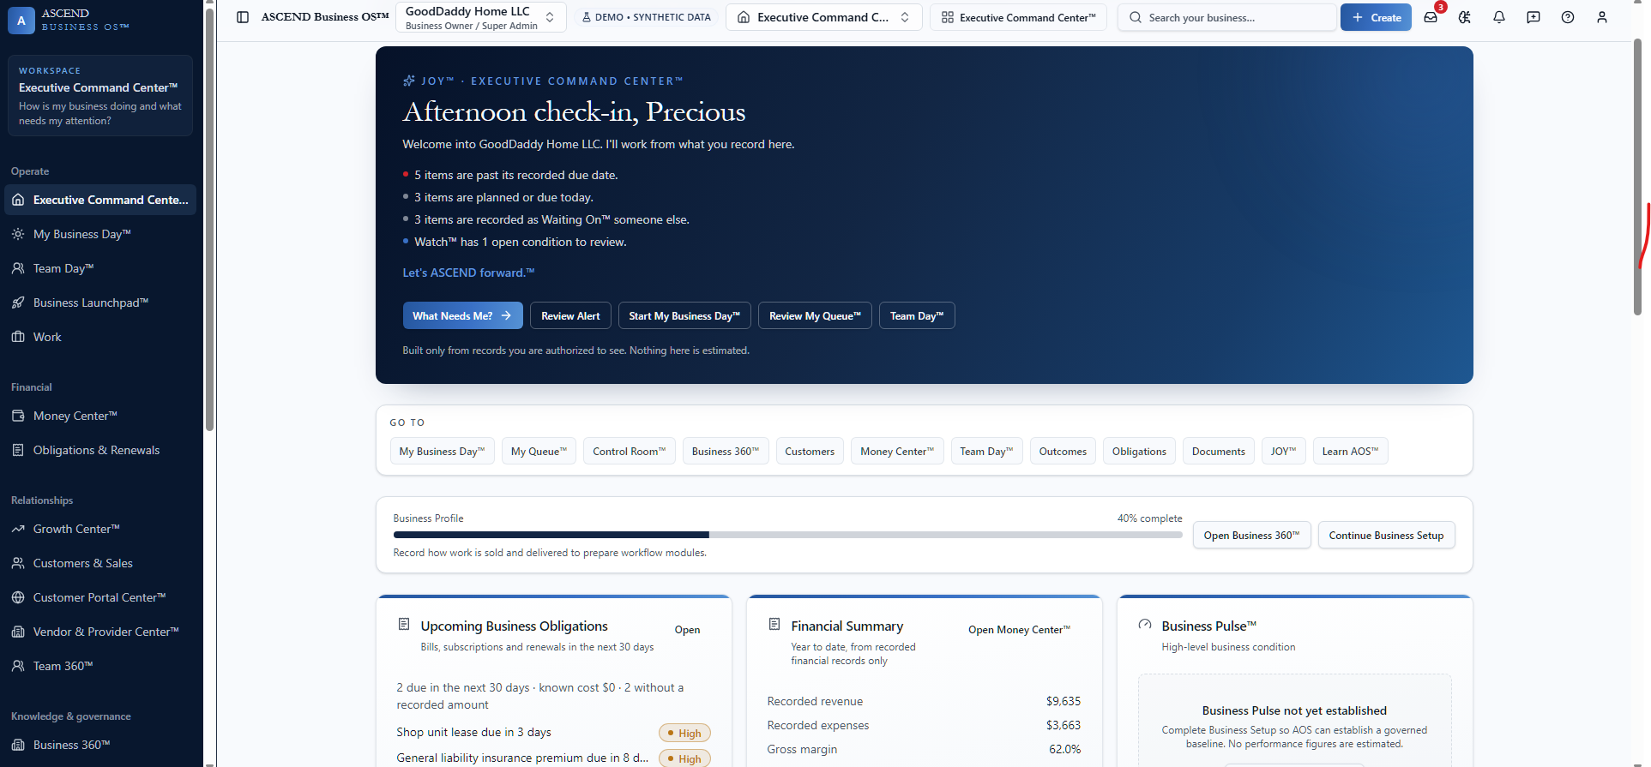Open Vendor & Provider Center building icon in sidebar
This screenshot has height=767, width=1651.
[x=18, y=632]
